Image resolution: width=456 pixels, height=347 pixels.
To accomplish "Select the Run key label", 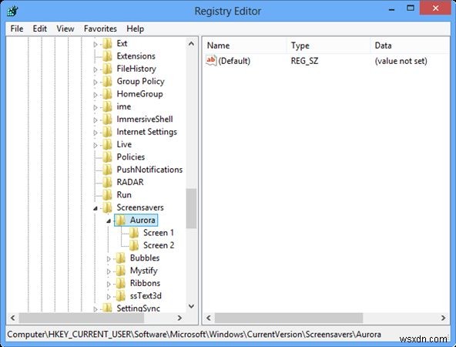I will pyautogui.click(x=124, y=195).
